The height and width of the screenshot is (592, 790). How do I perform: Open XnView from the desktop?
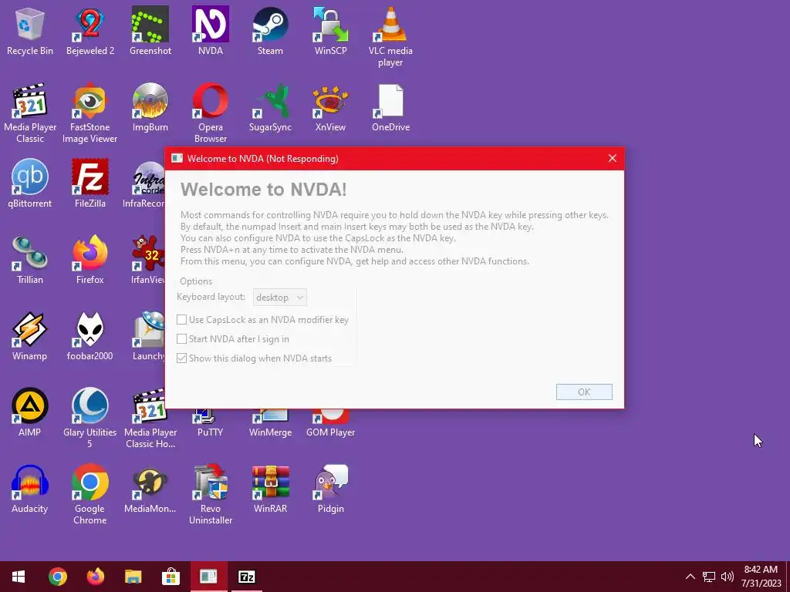(330, 108)
